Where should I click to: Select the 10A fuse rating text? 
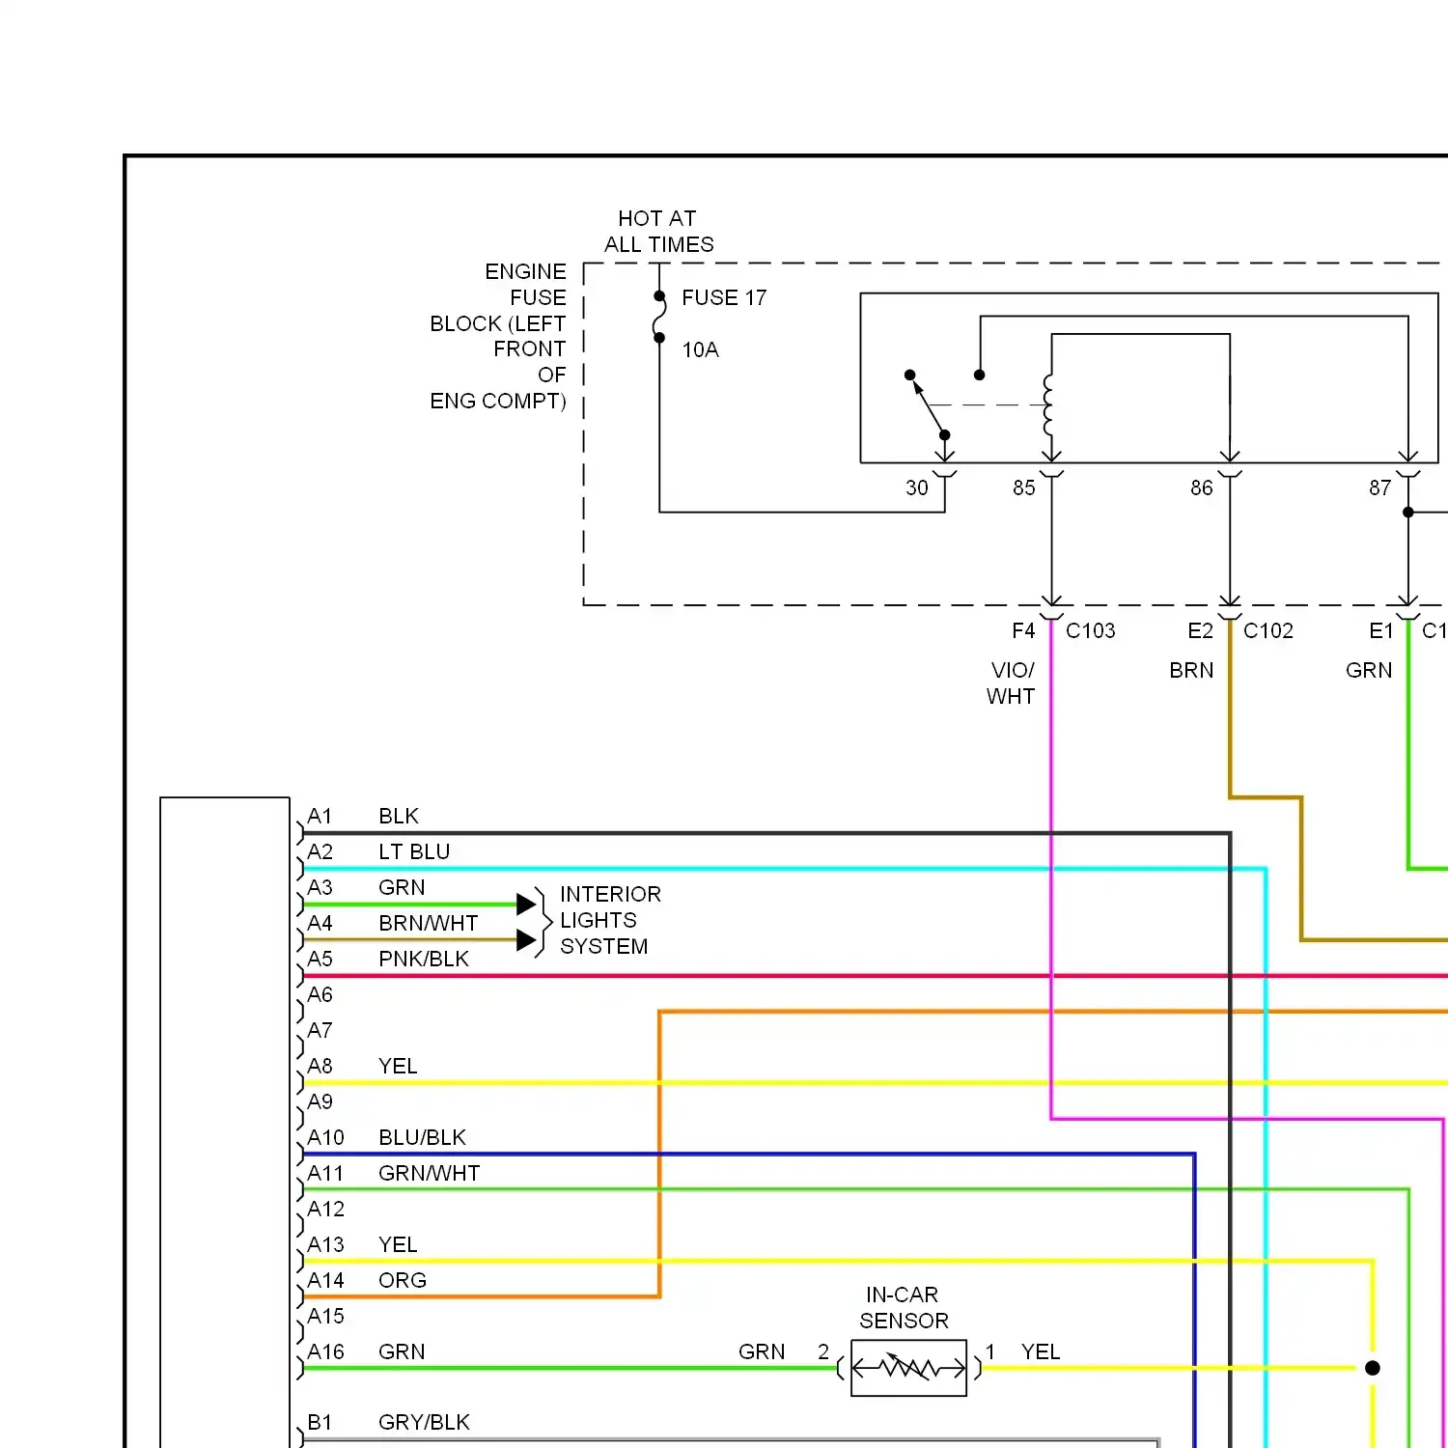click(701, 349)
